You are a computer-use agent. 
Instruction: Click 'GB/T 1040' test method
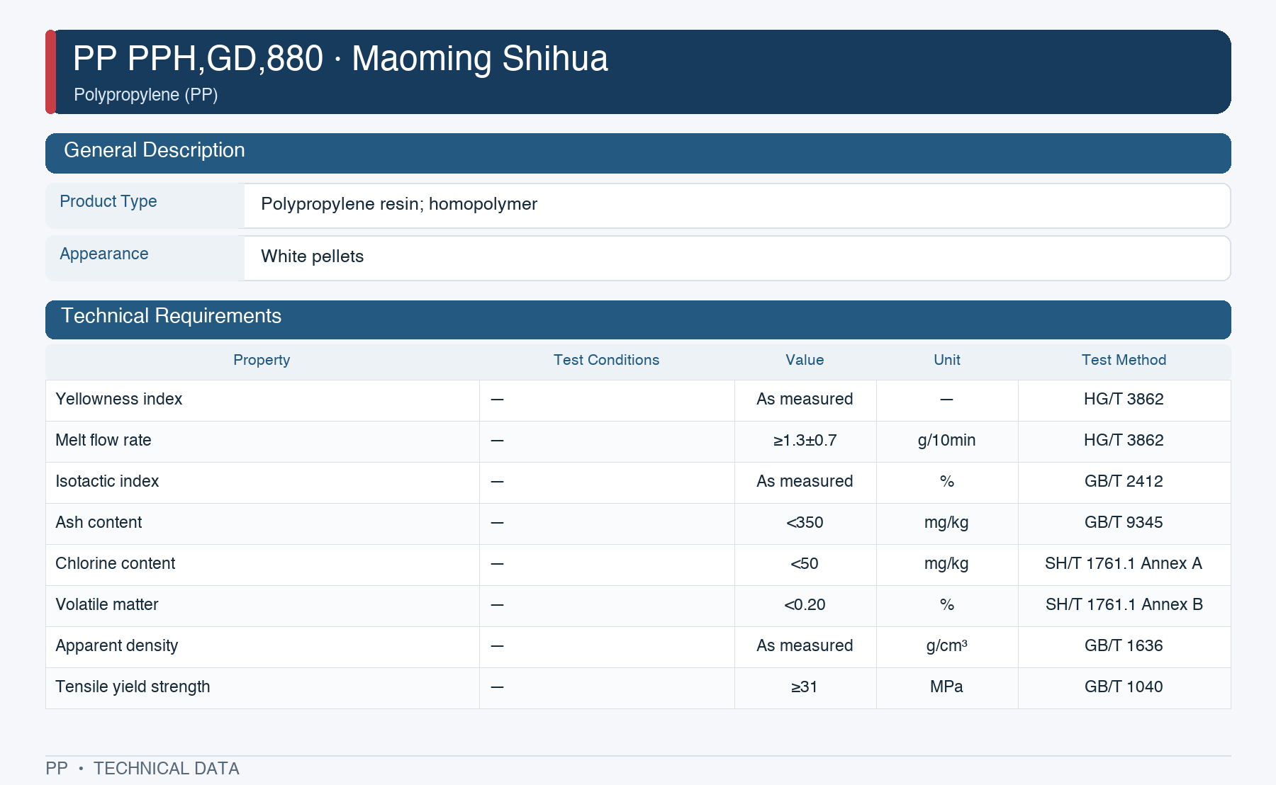tap(1124, 687)
